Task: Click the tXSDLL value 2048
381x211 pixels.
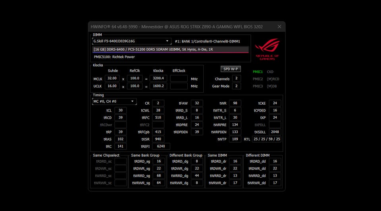Action: [275, 132]
